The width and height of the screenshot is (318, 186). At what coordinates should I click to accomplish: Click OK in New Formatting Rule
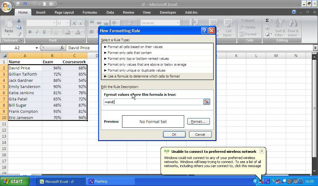[174, 135]
